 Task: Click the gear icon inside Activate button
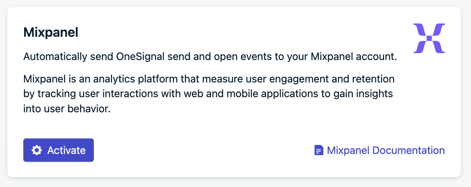[36, 150]
